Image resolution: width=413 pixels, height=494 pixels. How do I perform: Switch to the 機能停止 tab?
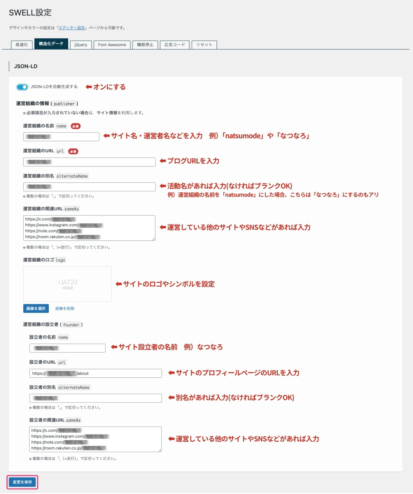point(146,45)
